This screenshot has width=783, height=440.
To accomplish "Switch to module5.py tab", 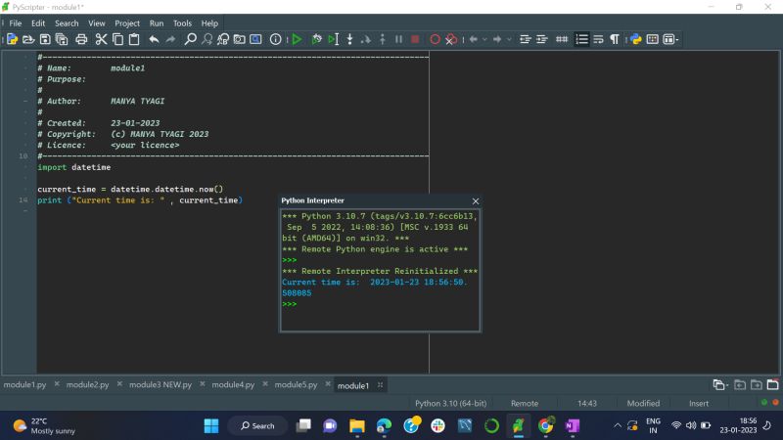I will click(297, 385).
